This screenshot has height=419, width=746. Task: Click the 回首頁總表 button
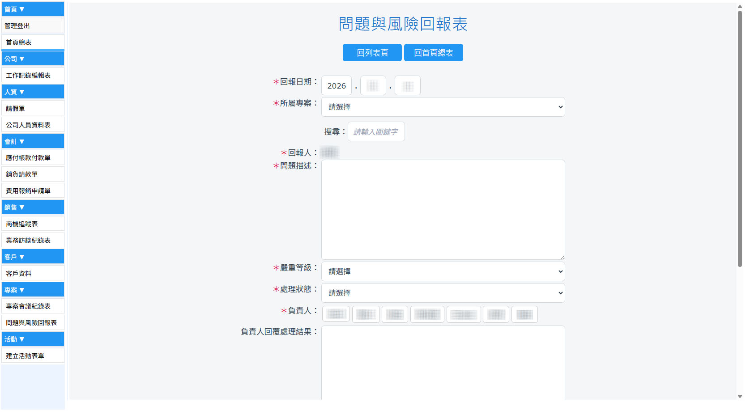[x=434, y=53]
